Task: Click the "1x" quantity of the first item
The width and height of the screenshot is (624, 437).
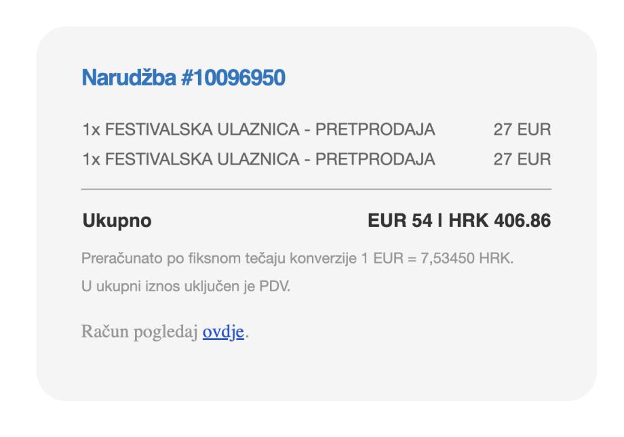Action: pyautogui.click(x=90, y=129)
